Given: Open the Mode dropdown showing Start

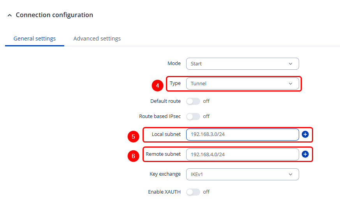Looking at the screenshot, I should click(242, 63).
